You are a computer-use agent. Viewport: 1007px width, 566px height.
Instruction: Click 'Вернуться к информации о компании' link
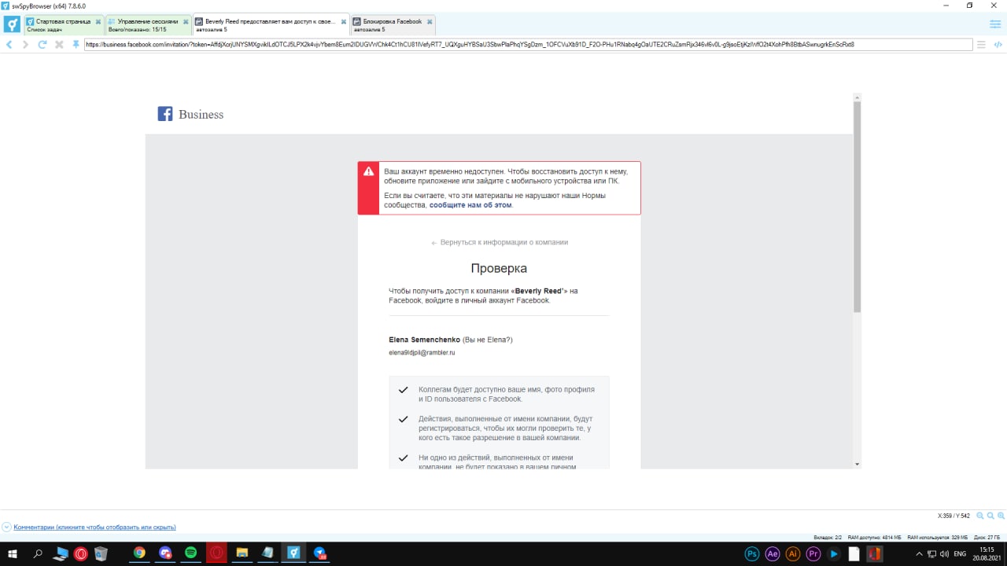tap(500, 242)
